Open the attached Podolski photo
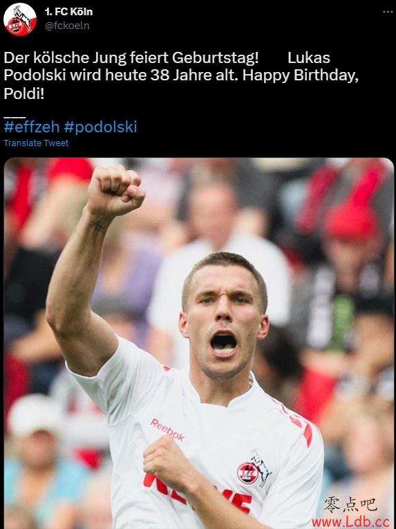Screen dimensions: 396x529 coord(198,343)
